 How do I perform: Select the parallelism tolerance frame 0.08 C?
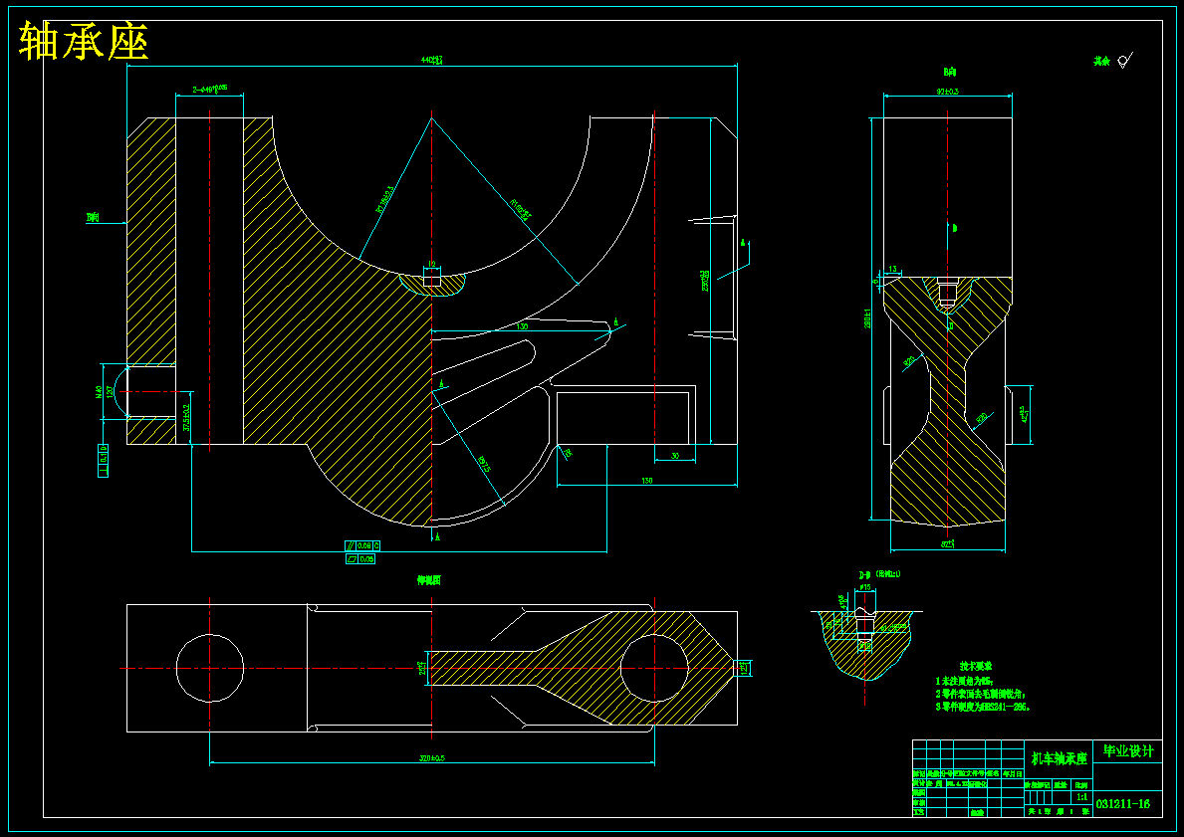[x=362, y=545]
